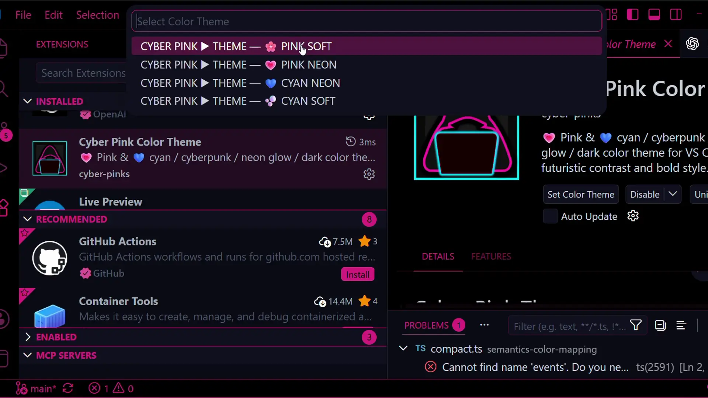The height and width of the screenshot is (398, 708).
Task: Open the Accounts icon in activity bar
Action: tap(4, 319)
